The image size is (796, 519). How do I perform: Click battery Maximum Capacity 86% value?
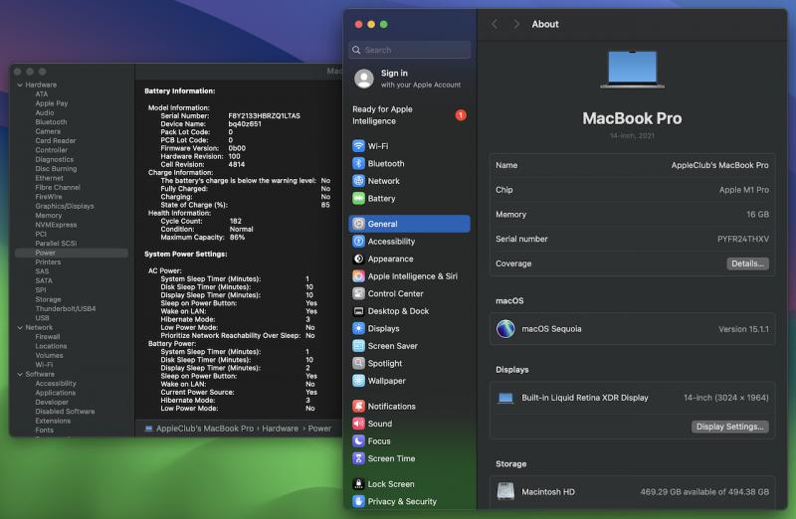tap(237, 238)
